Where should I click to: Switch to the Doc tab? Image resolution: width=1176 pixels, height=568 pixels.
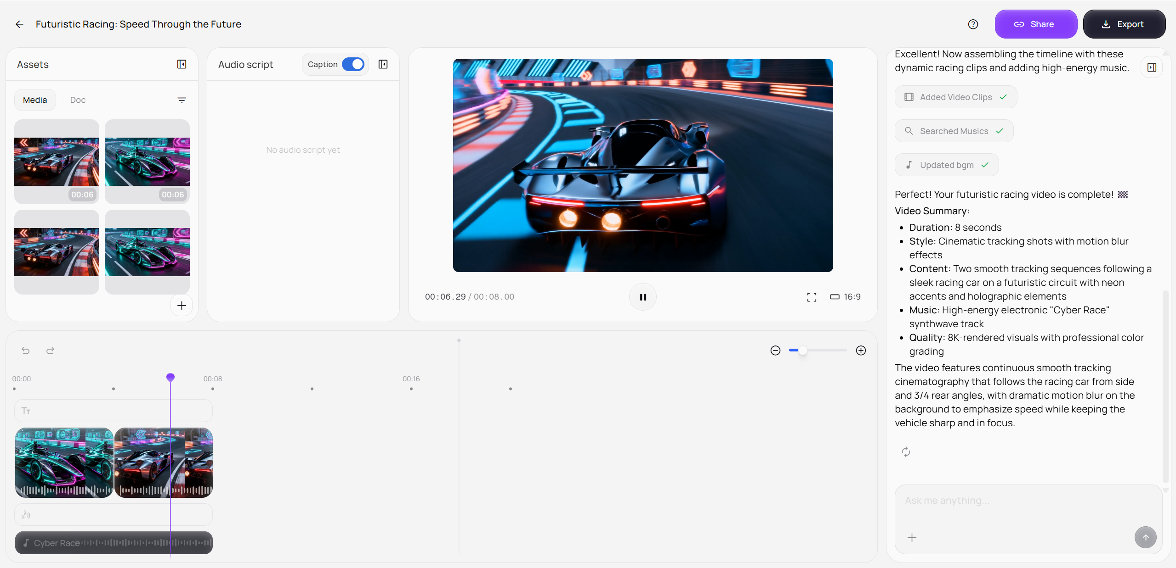tap(78, 100)
